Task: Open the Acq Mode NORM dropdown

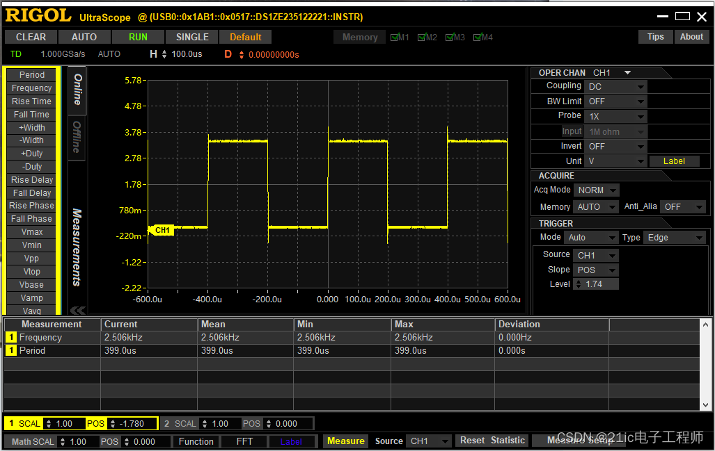Action: pyautogui.click(x=596, y=190)
